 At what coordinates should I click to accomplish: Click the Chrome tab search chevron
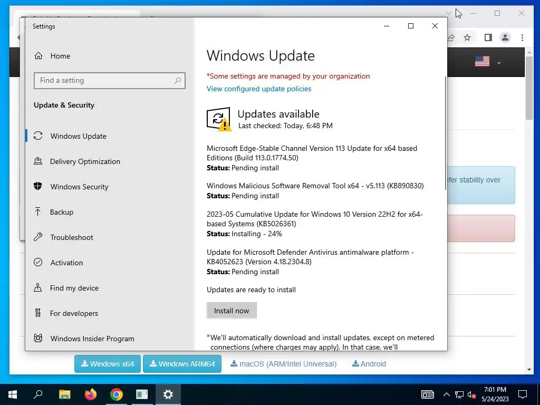tap(448, 13)
